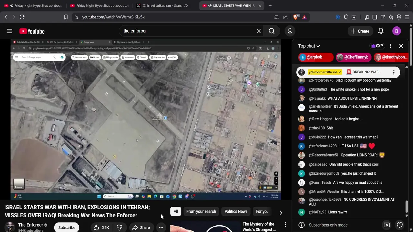Share this page from address bar
Screen dimensions: 413x232
(285, 17)
